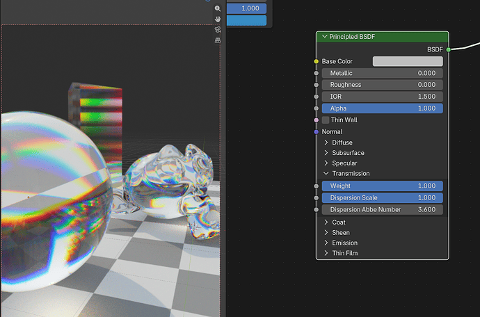Expand the Sheen section
This screenshot has width=480, height=317.
click(326, 233)
